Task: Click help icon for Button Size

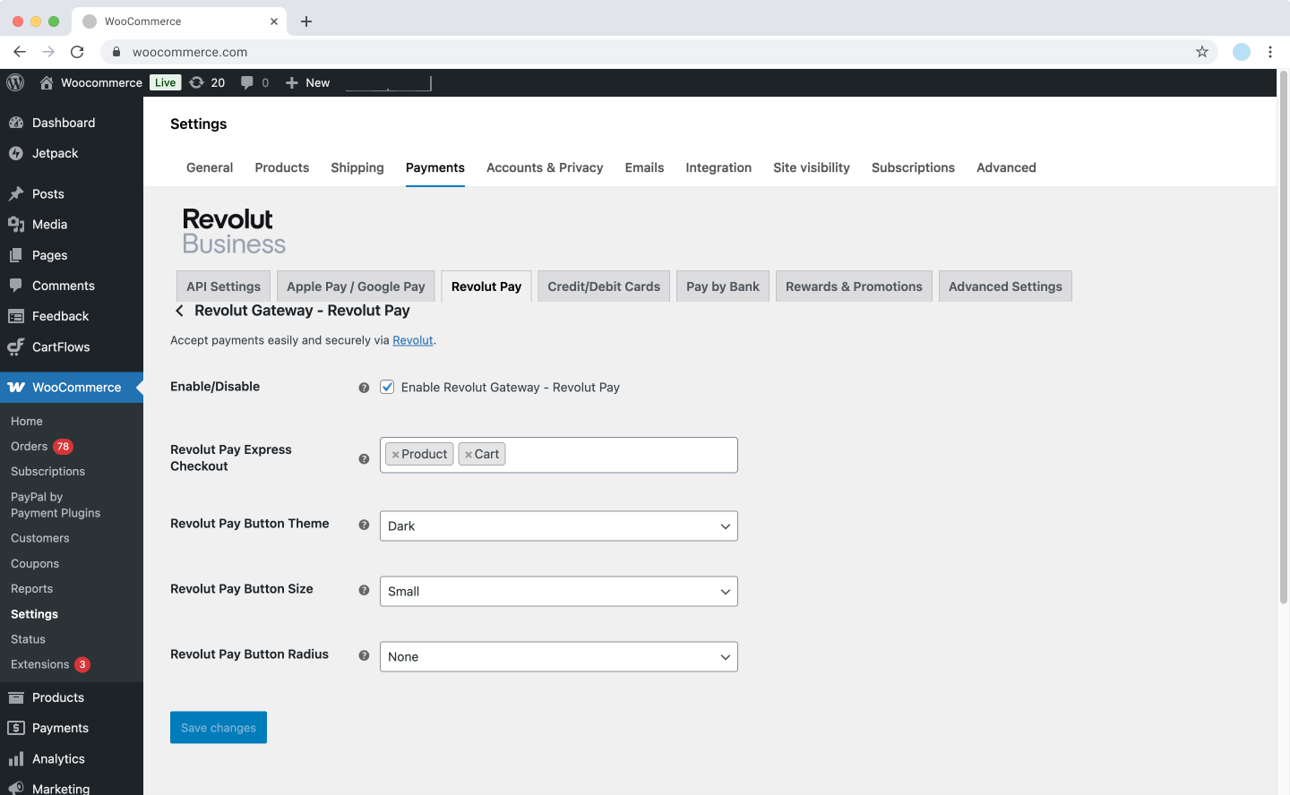Action: click(364, 590)
